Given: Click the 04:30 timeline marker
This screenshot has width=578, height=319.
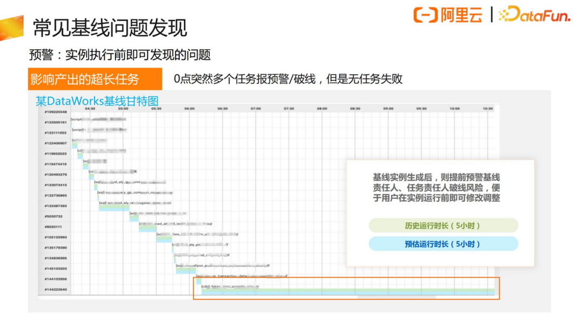Looking at the screenshot, I should click(90, 108).
